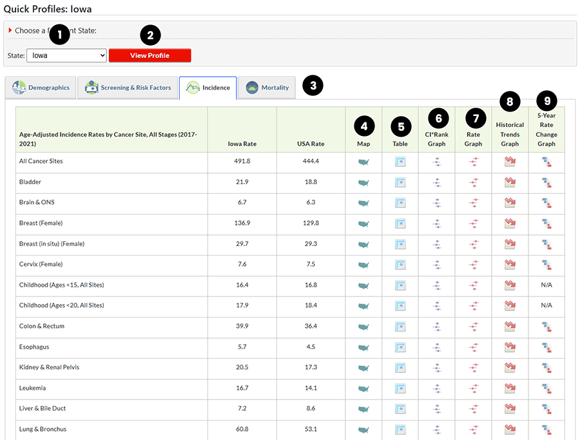Open the Rate Graph for Cervix
Viewport: 580px width, 440px height.
(x=474, y=265)
